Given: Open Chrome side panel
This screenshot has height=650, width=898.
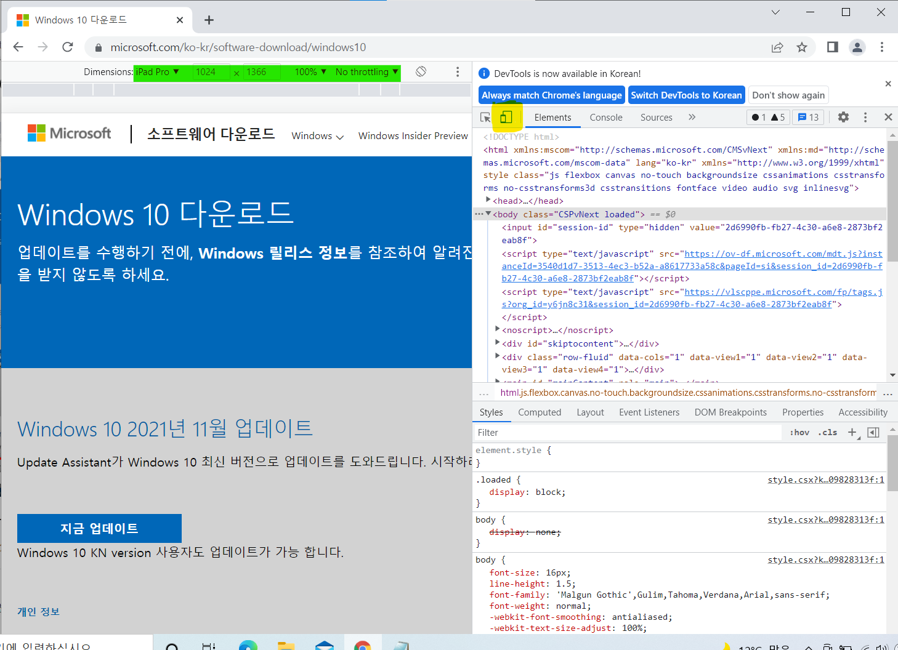Looking at the screenshot, I should [832, 47].
